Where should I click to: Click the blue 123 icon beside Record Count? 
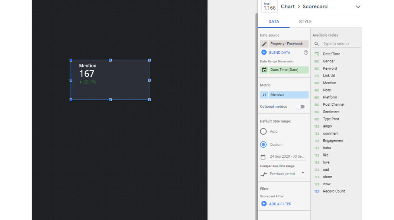point(317,192)
